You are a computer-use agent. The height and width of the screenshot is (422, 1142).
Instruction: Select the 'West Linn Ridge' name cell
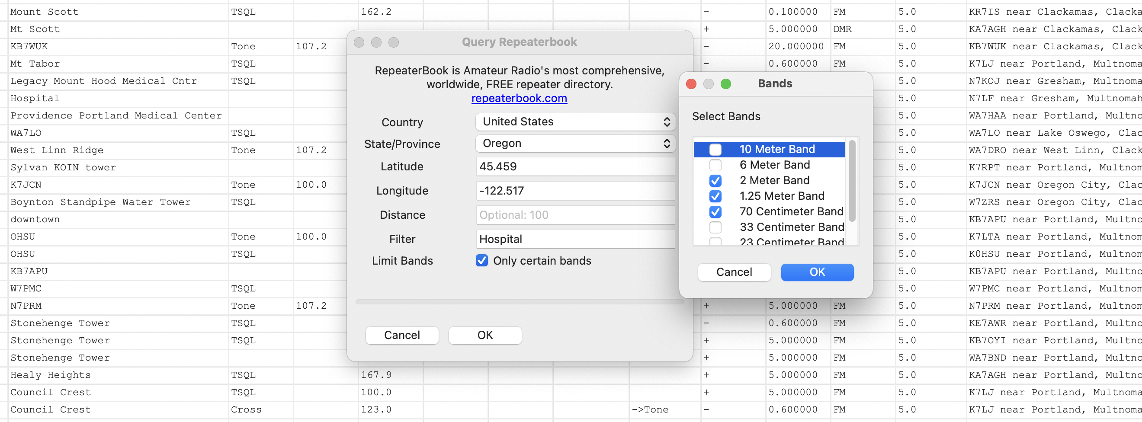118,150
